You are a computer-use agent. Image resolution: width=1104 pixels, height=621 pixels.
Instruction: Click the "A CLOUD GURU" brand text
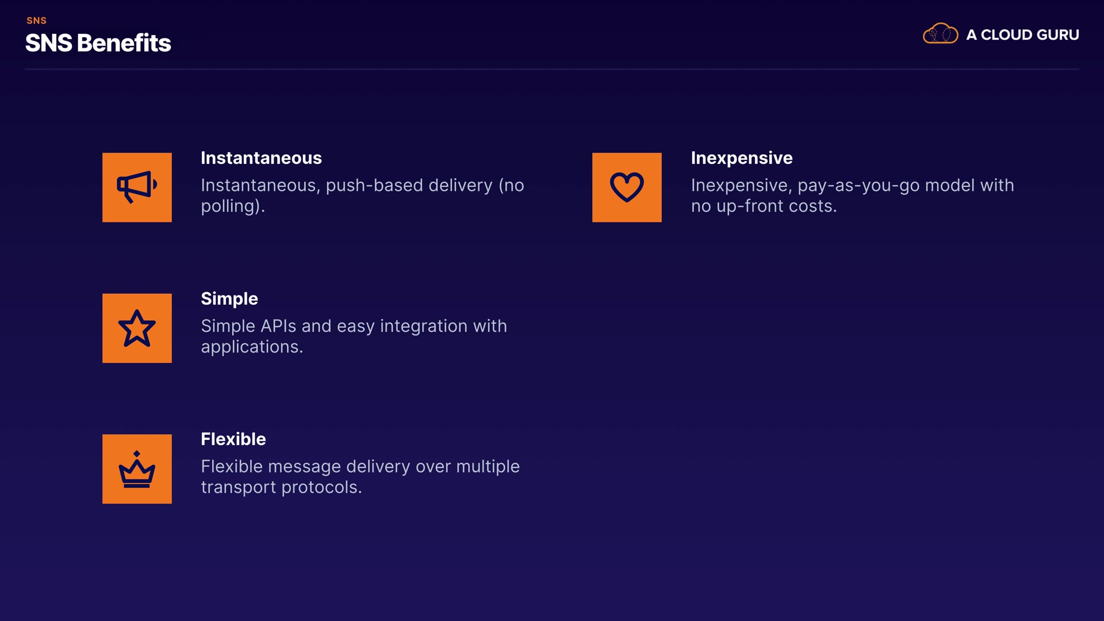[1022, 35]
